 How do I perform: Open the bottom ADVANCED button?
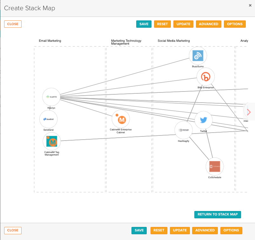tap(205, 230)
